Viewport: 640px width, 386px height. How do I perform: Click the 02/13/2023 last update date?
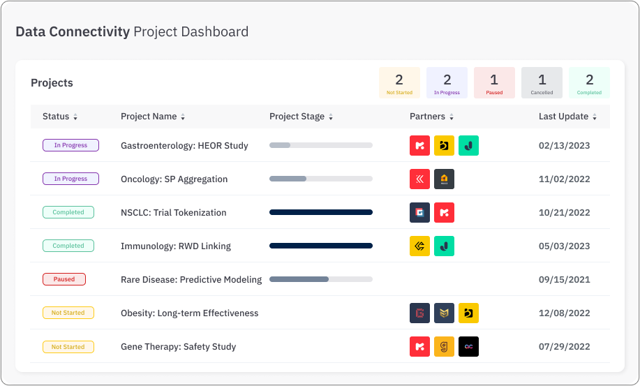pyautogui.click(x=564, y=145)
